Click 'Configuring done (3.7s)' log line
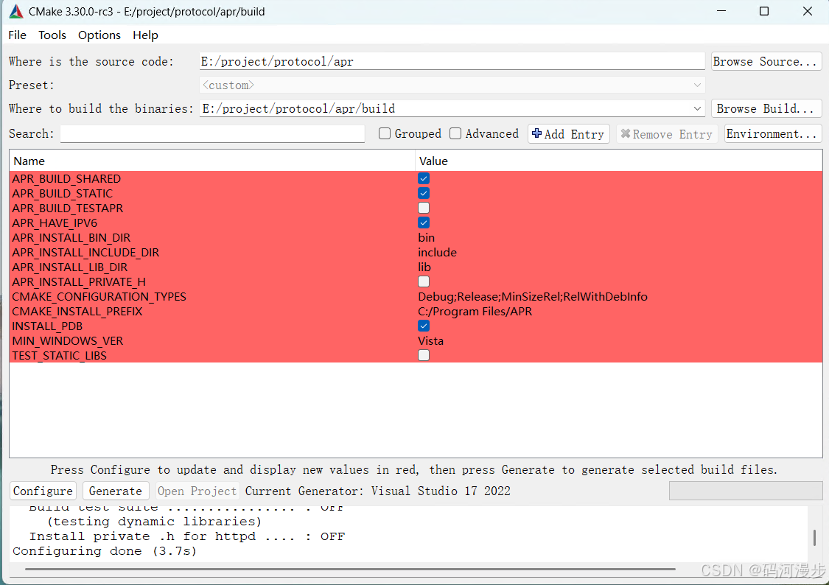The width and height of the screenshot is (829, 585). (105, 551)
